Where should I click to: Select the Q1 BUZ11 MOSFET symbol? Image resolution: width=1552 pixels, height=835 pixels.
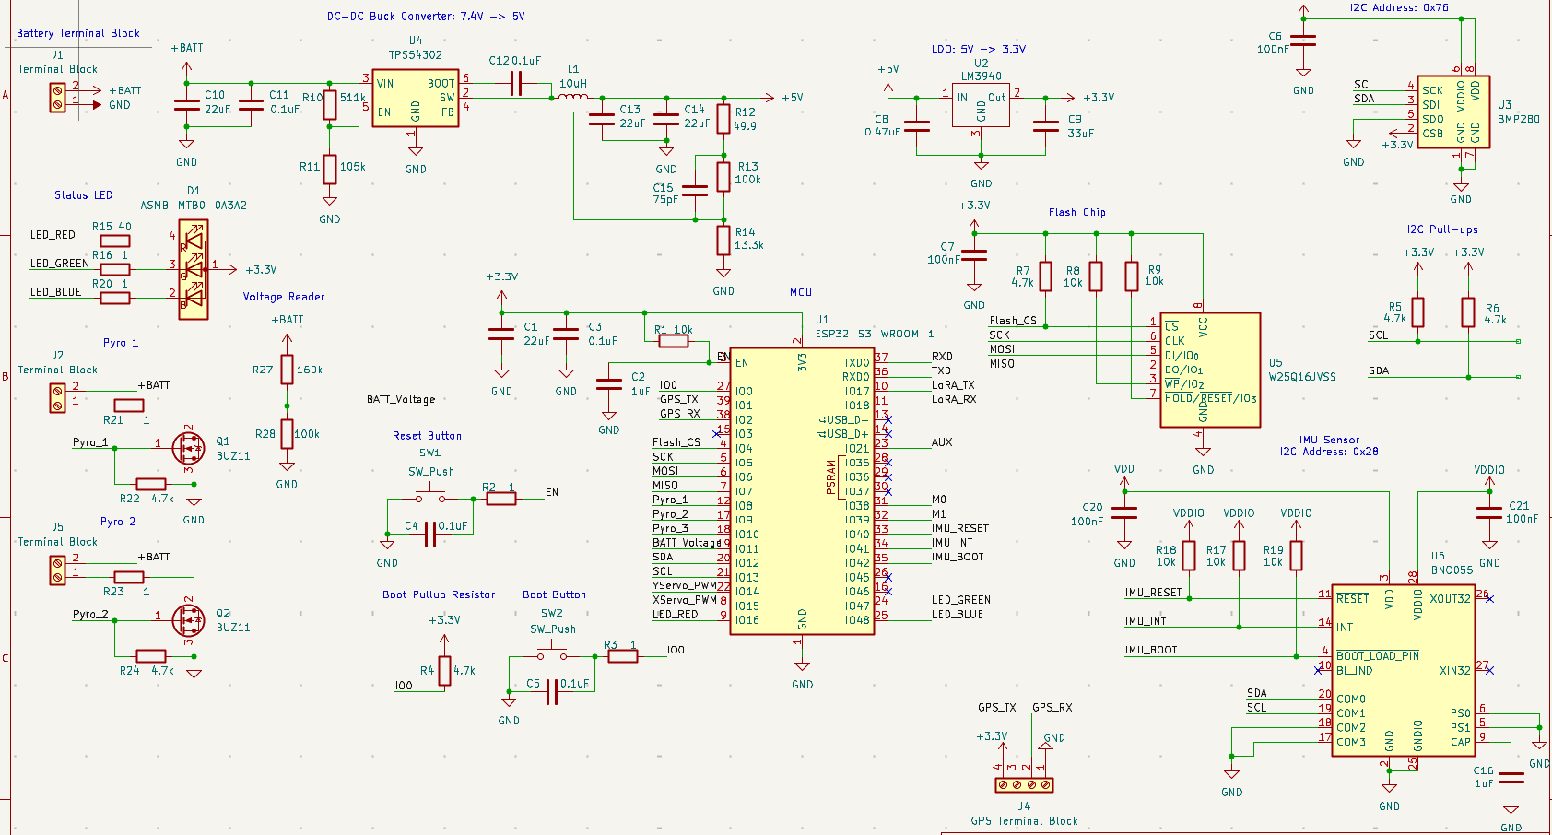[189, 449]
